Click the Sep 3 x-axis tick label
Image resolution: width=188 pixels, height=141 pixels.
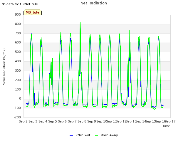pyautogui.click(x=33, y=121)
